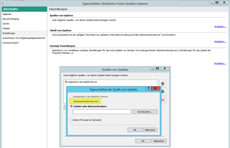
Task: Click Abbrechen in source properties dialog
Action: (x=150, y=130)
